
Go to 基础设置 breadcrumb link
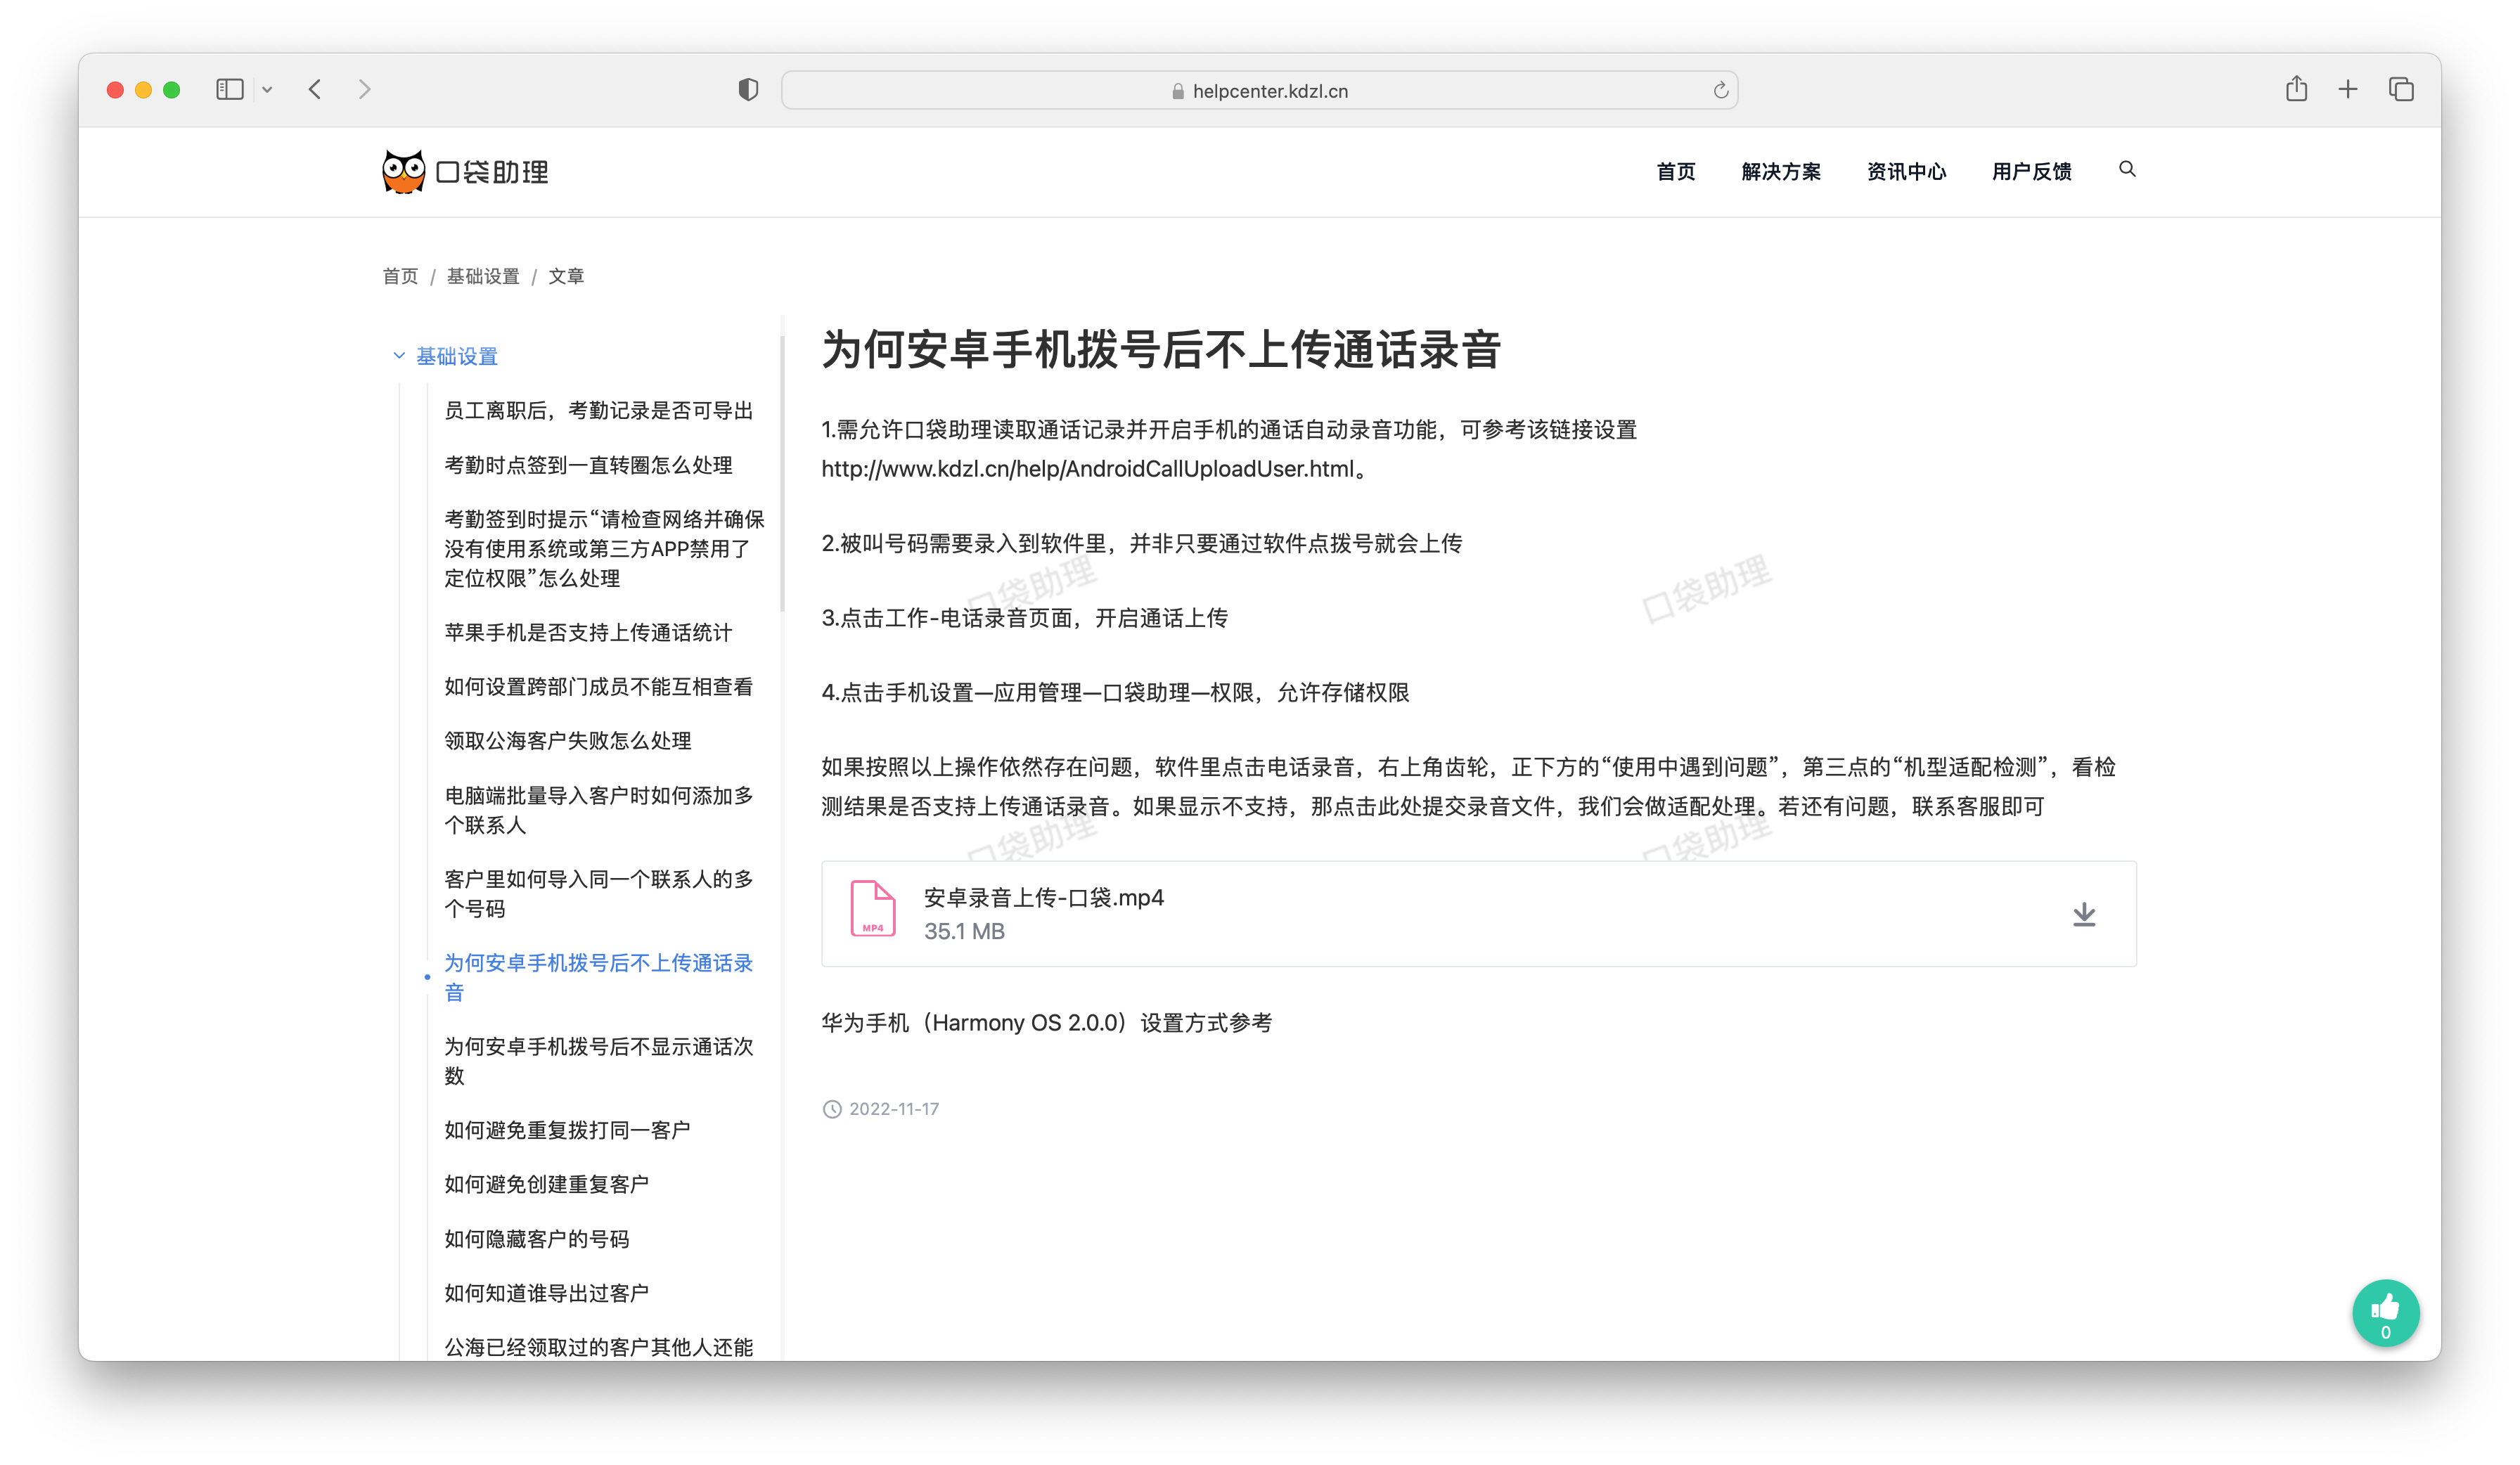(x=483, y=276)
